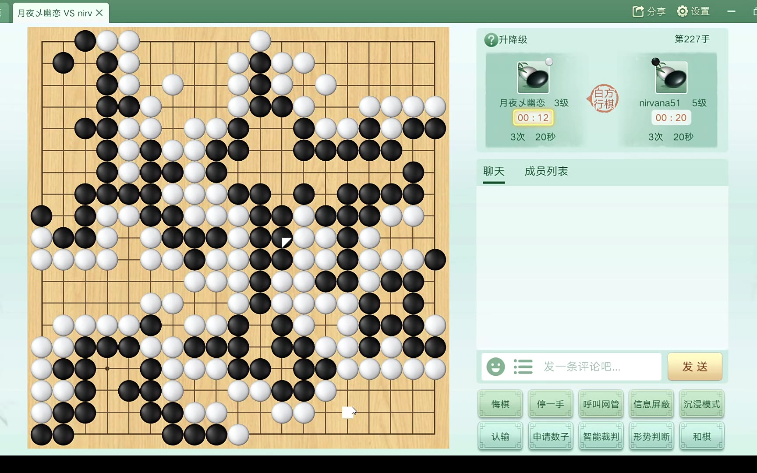Switch to the 成员列表 tab
This screenshot has height=473, width=757.
tap(546, 171)
